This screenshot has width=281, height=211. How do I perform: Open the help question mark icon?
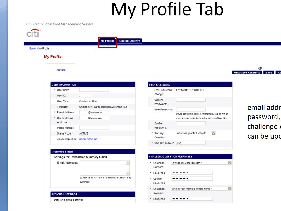[x=260, y=68]
